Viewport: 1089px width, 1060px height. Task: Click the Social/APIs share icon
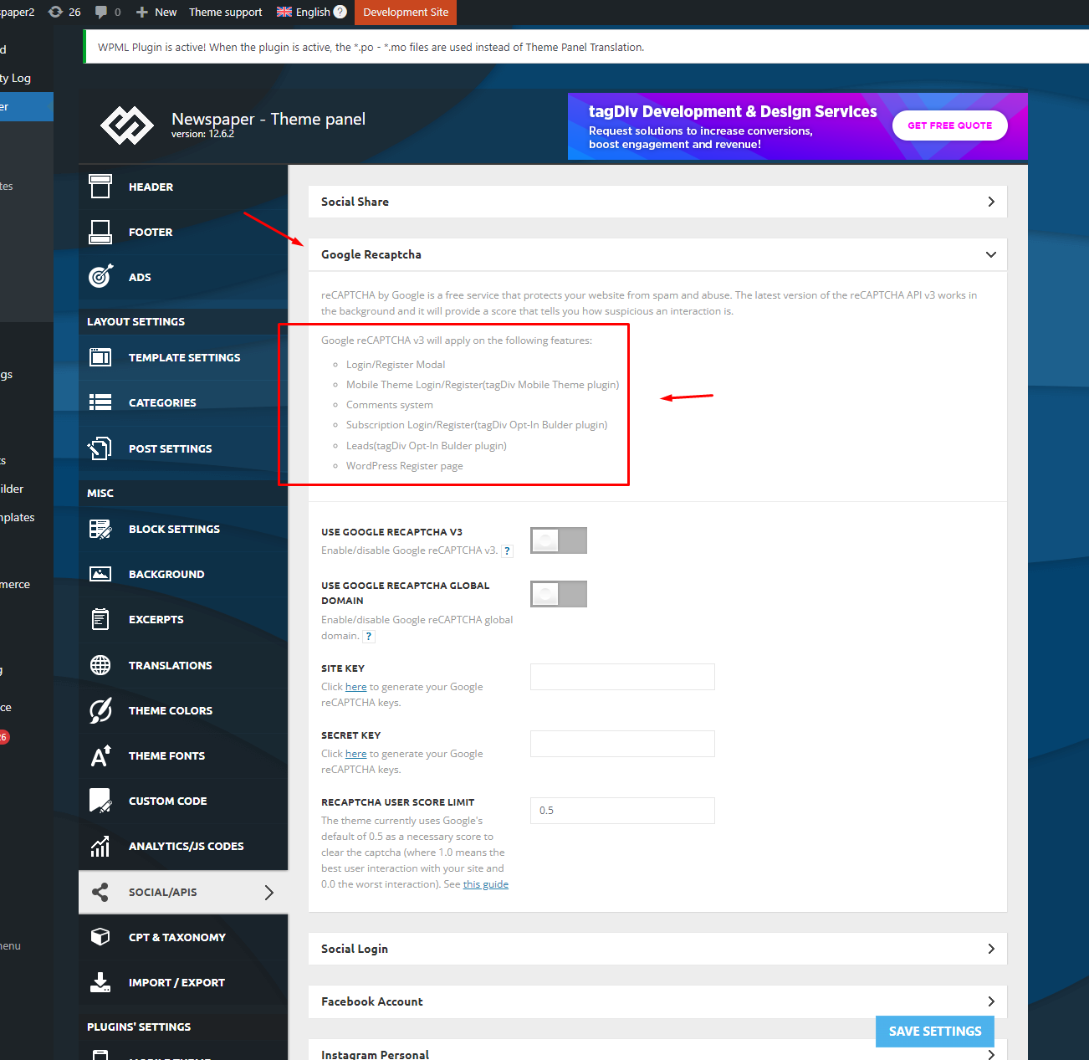click(100, 892)
